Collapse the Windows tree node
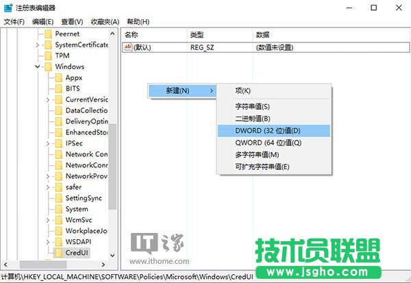This screenshot has width=411, height=283. point(38,66)
